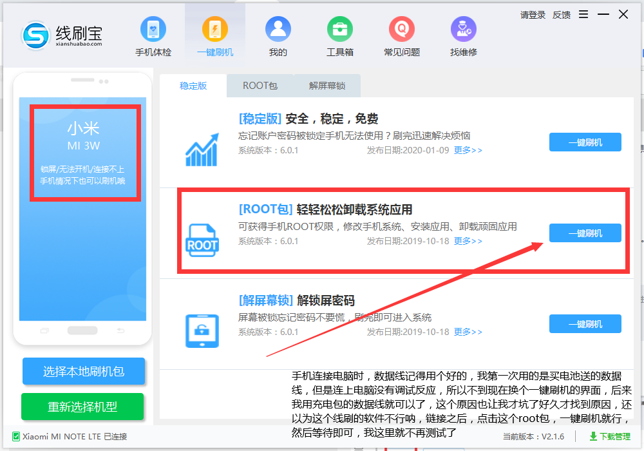
Task: Click the [ROOT包] 轻轻松松卸载系统应用 title
Action: 325,209
